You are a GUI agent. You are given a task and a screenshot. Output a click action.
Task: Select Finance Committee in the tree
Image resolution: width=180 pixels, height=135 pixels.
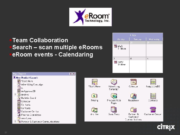[x=29, y=115]
